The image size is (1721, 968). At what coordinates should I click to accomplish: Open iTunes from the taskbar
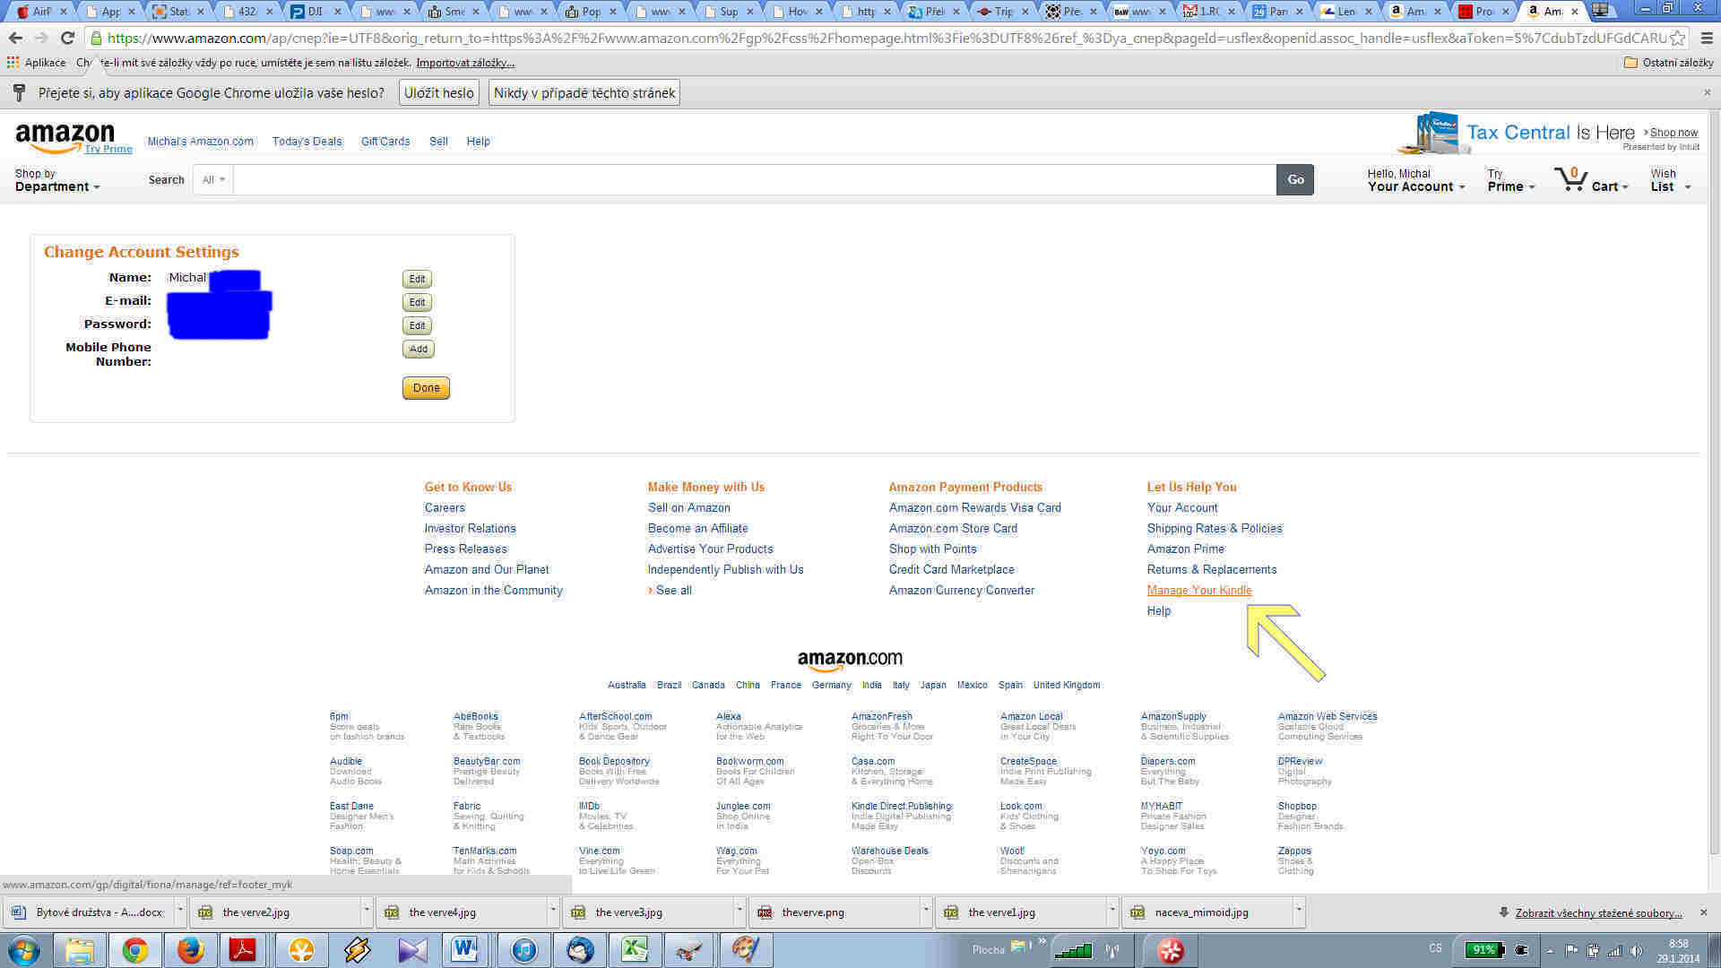524,950
